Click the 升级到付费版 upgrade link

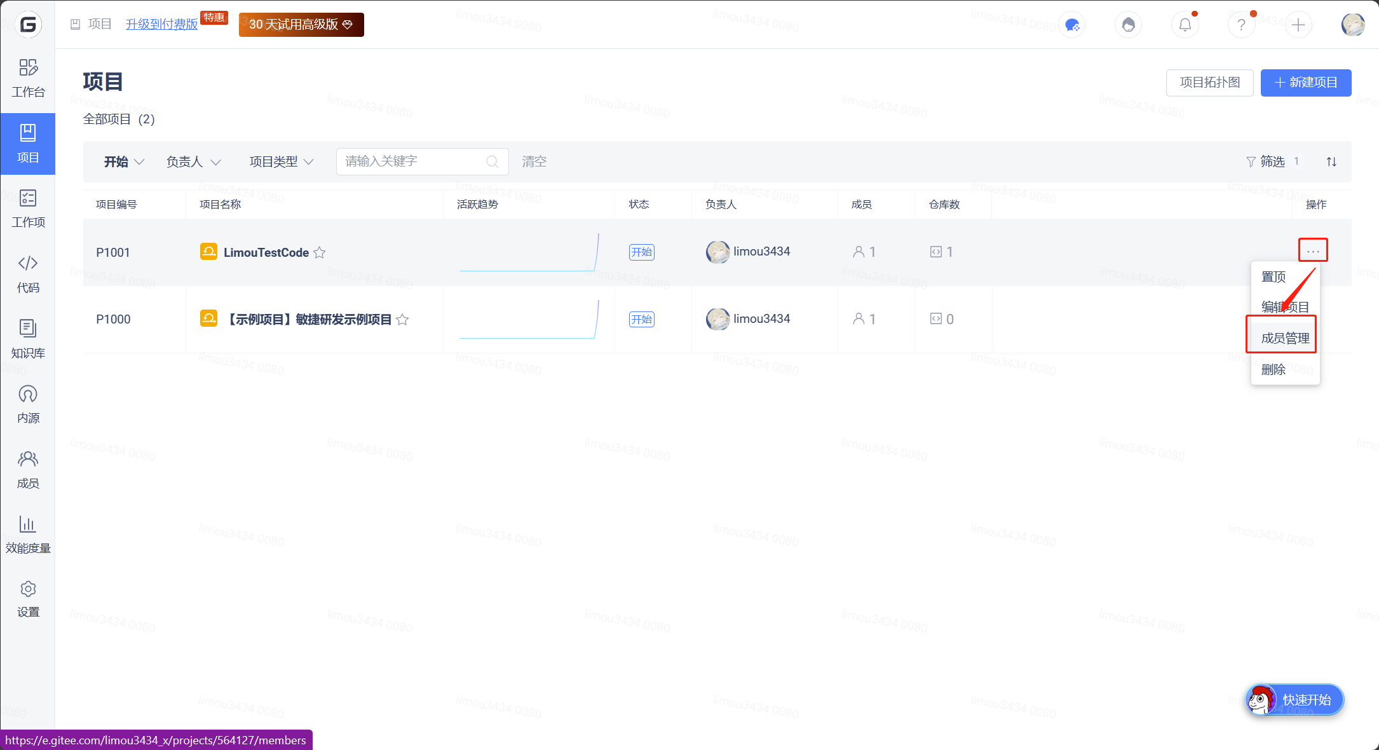click(161, 24)
